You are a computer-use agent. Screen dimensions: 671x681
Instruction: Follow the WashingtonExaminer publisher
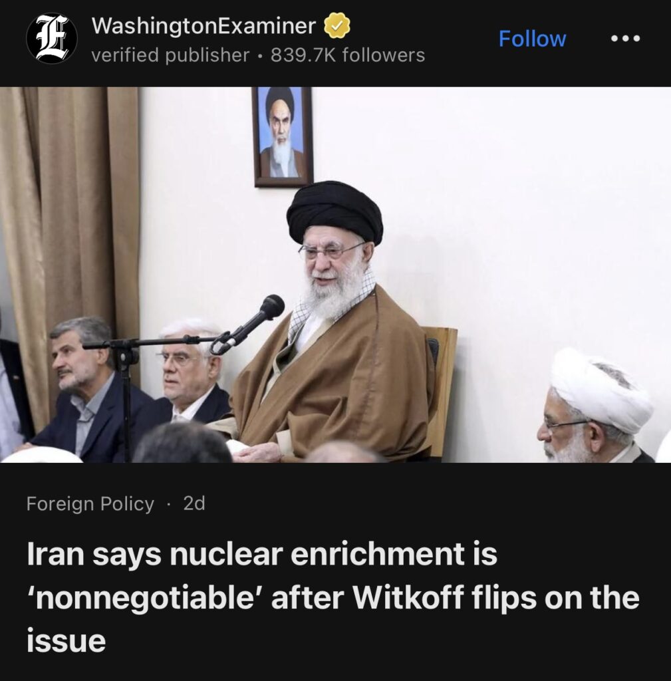[532, 39]
